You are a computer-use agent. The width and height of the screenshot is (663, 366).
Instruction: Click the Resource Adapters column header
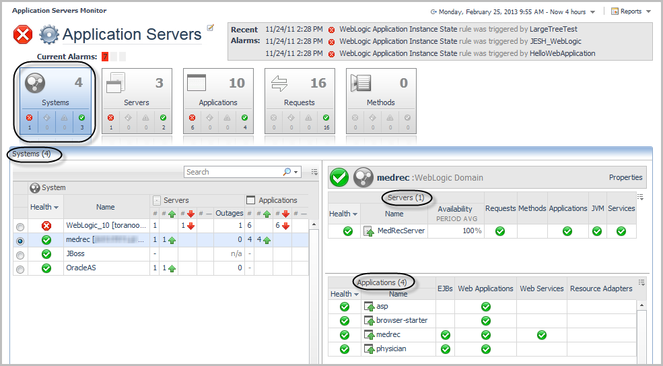(x=601, y=288)
